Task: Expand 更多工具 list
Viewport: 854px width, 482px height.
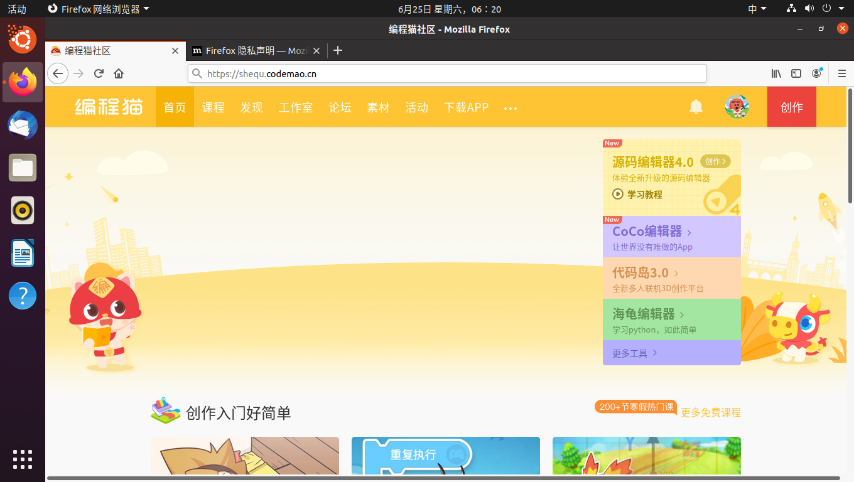Action: tap(672, 353)
